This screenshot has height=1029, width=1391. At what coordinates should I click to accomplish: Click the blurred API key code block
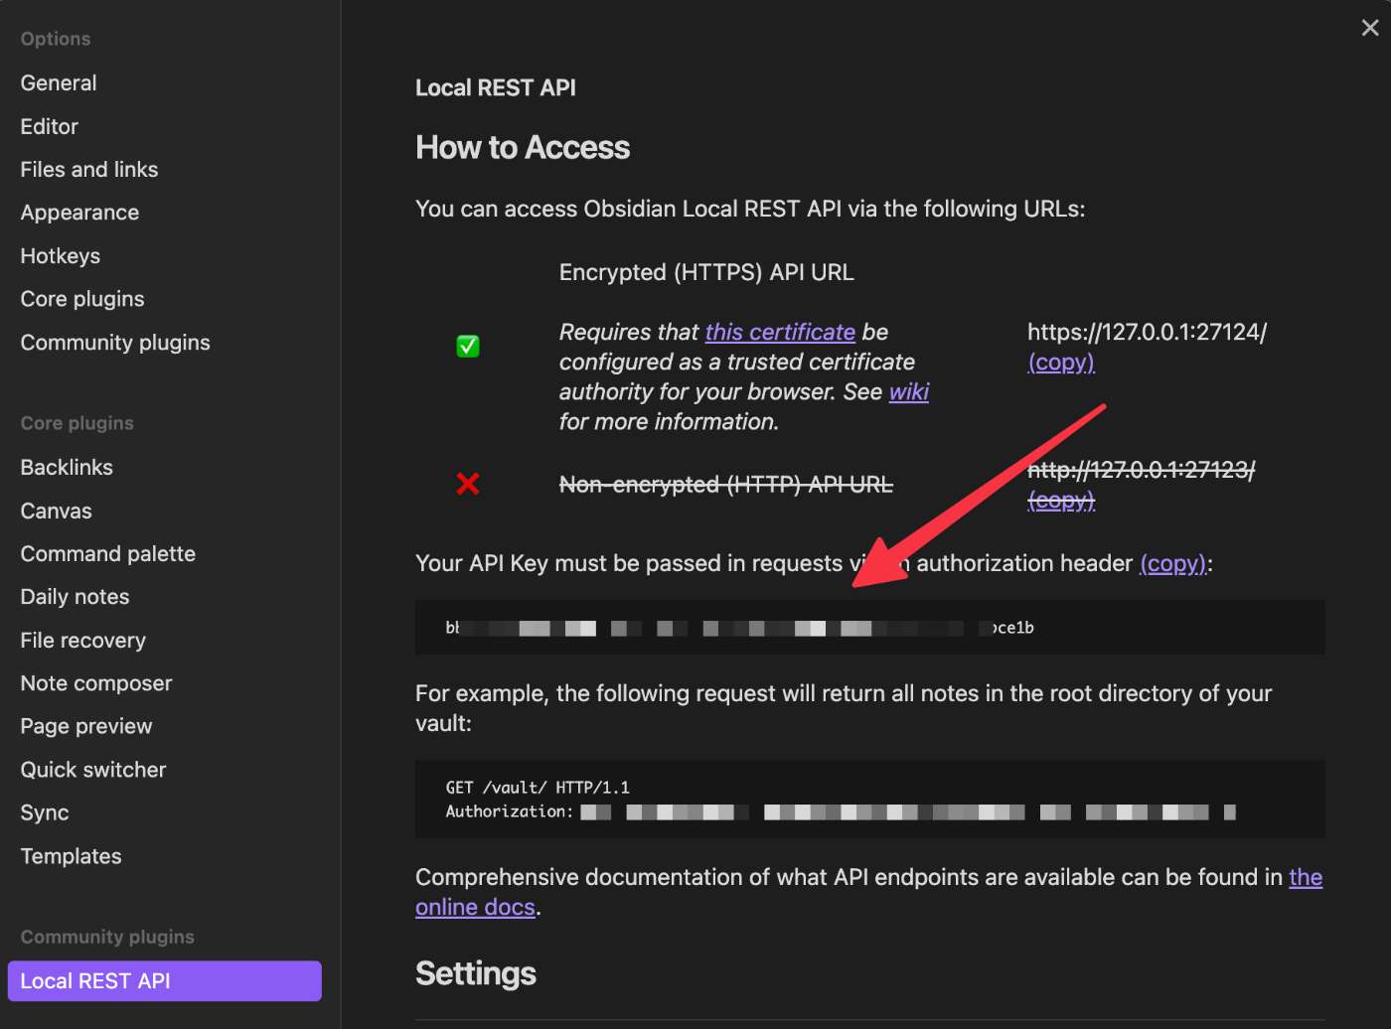coord(870,628)
